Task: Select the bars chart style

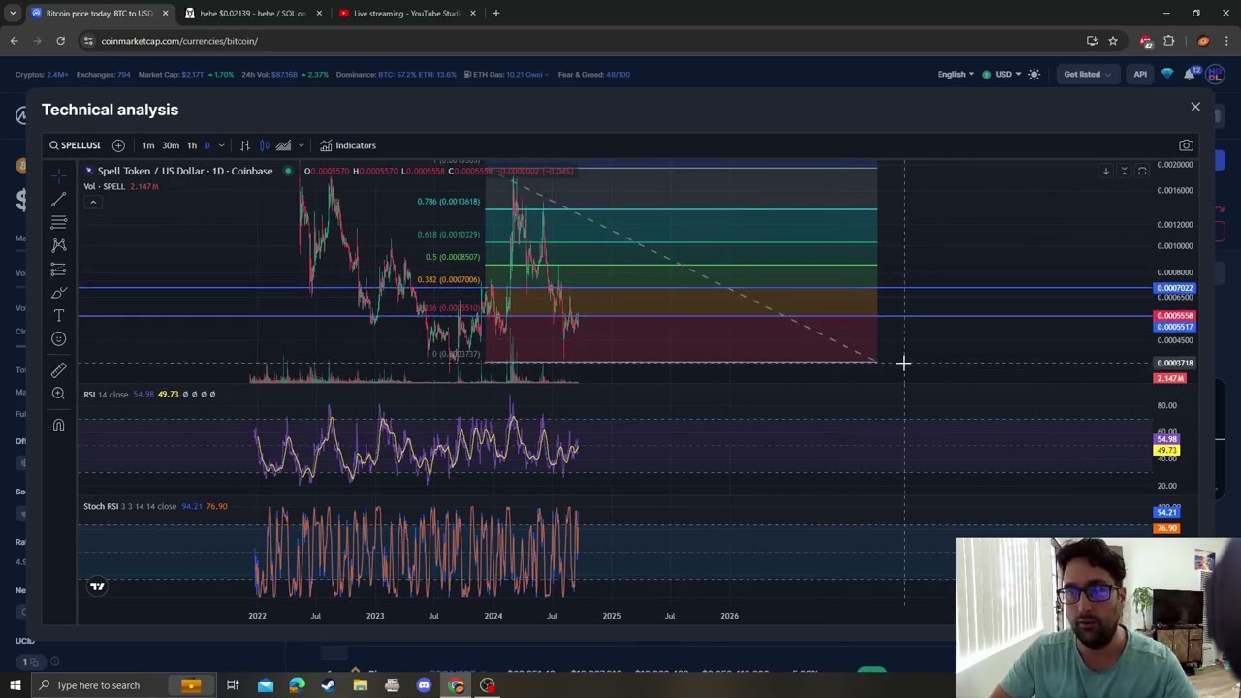Action: tap(245, 145)
